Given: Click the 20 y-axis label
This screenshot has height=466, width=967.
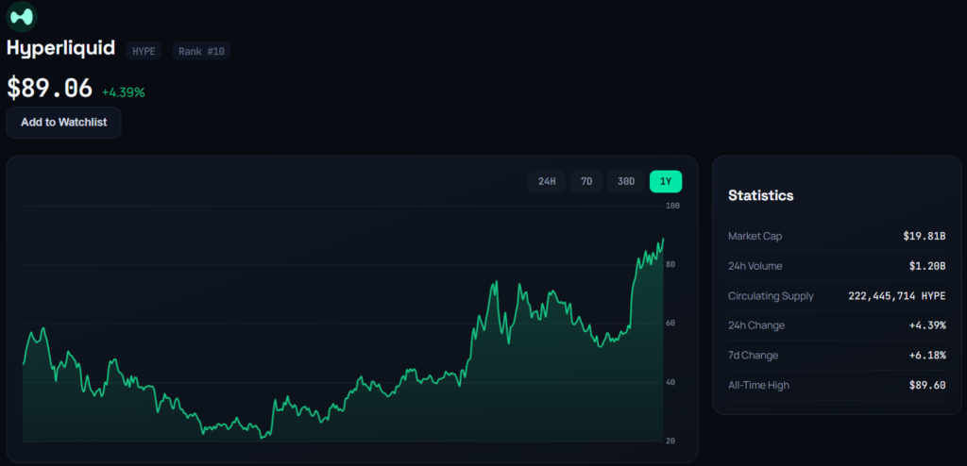Looking at the screenshot, I should [x=670, y=441].
